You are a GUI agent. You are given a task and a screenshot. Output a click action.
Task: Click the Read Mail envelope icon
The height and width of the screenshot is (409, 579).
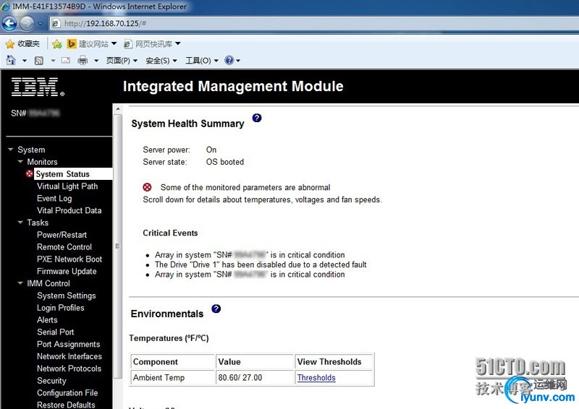coord(66,60)
